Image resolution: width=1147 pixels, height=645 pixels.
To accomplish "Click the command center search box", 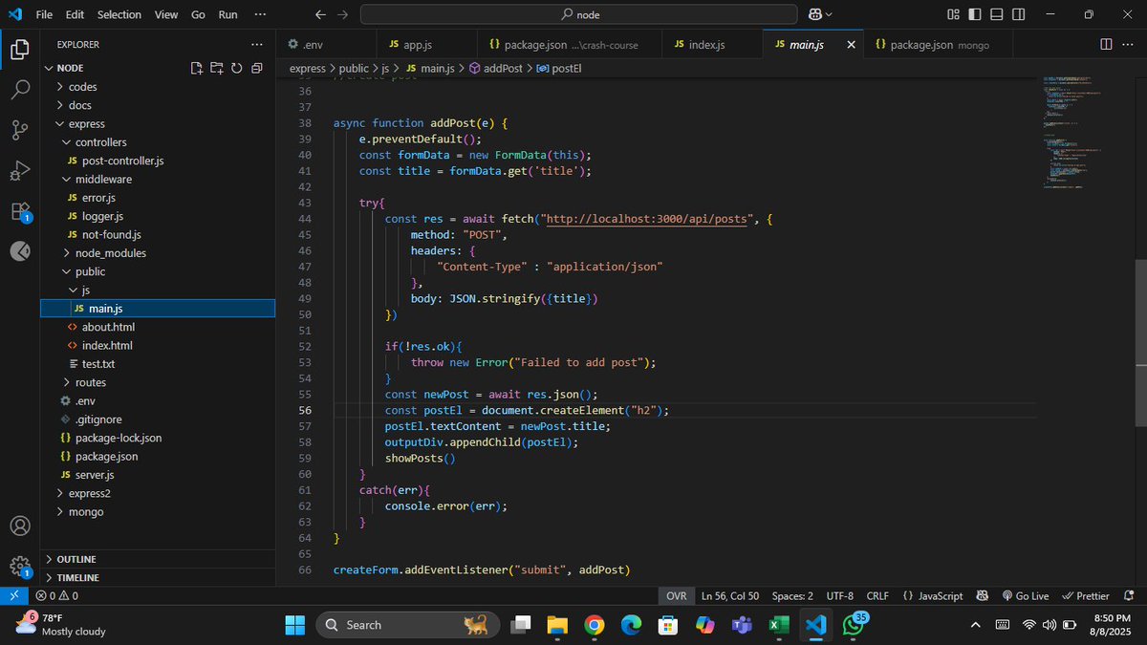I will pos(578,14).
